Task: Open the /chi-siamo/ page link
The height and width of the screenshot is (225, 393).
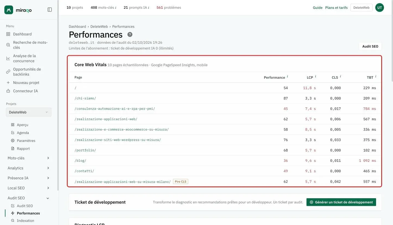Action: pos(85,98)
